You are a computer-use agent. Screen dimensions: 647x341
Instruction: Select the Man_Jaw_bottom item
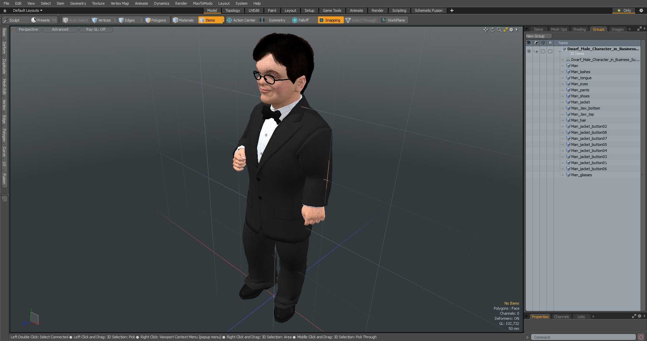(x=585, y=108)
